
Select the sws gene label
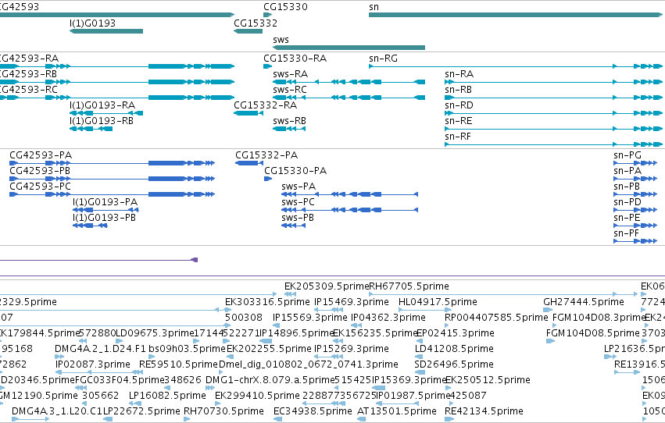281,40
